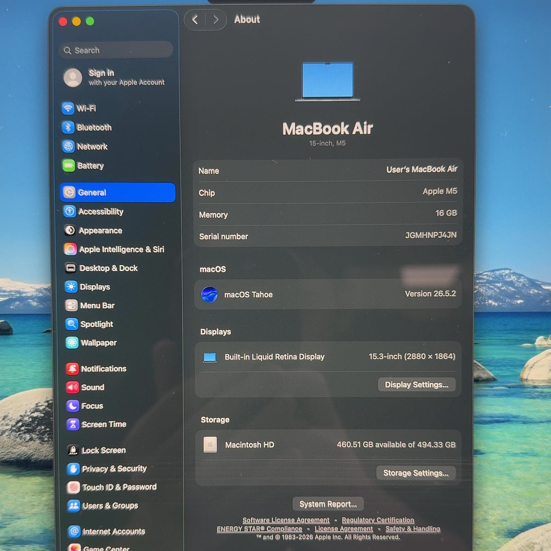The height and width of the screenshot is (551, 551).
Task: Open Game Center in sidebar
Action: (100, 548)
